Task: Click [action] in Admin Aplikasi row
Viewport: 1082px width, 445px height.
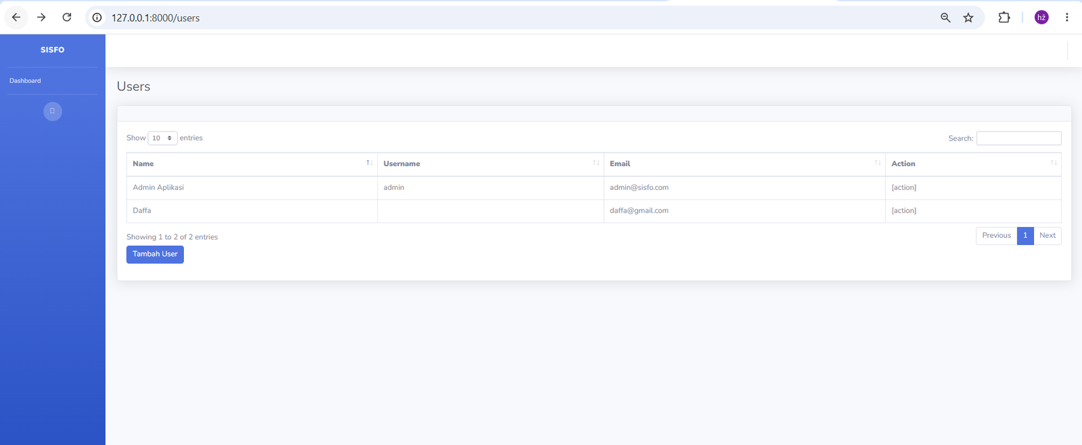Action: pos(903,188)
